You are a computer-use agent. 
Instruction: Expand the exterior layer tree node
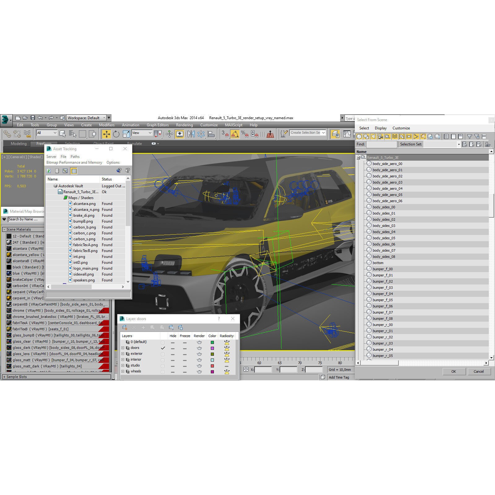point(123,354)
